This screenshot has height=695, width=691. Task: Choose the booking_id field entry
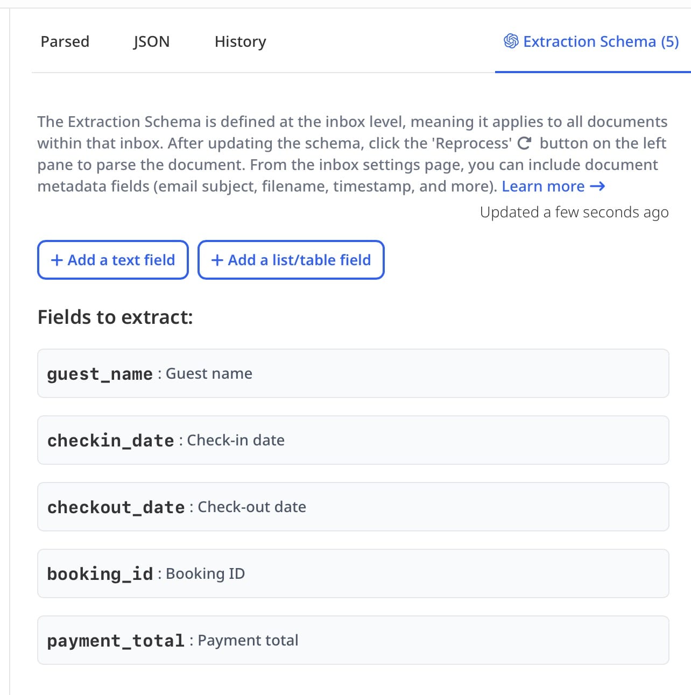353,573
